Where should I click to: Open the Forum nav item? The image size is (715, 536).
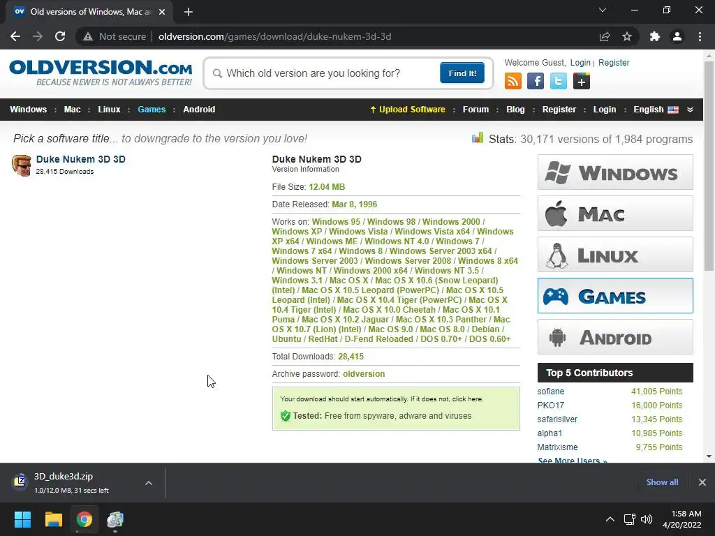476,110
